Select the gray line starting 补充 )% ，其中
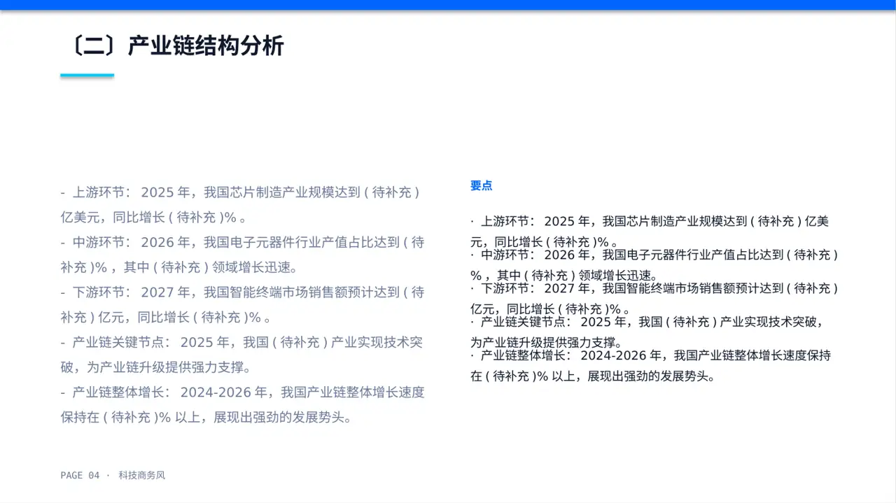The image size is (896, 503). [x=178, y=268]
